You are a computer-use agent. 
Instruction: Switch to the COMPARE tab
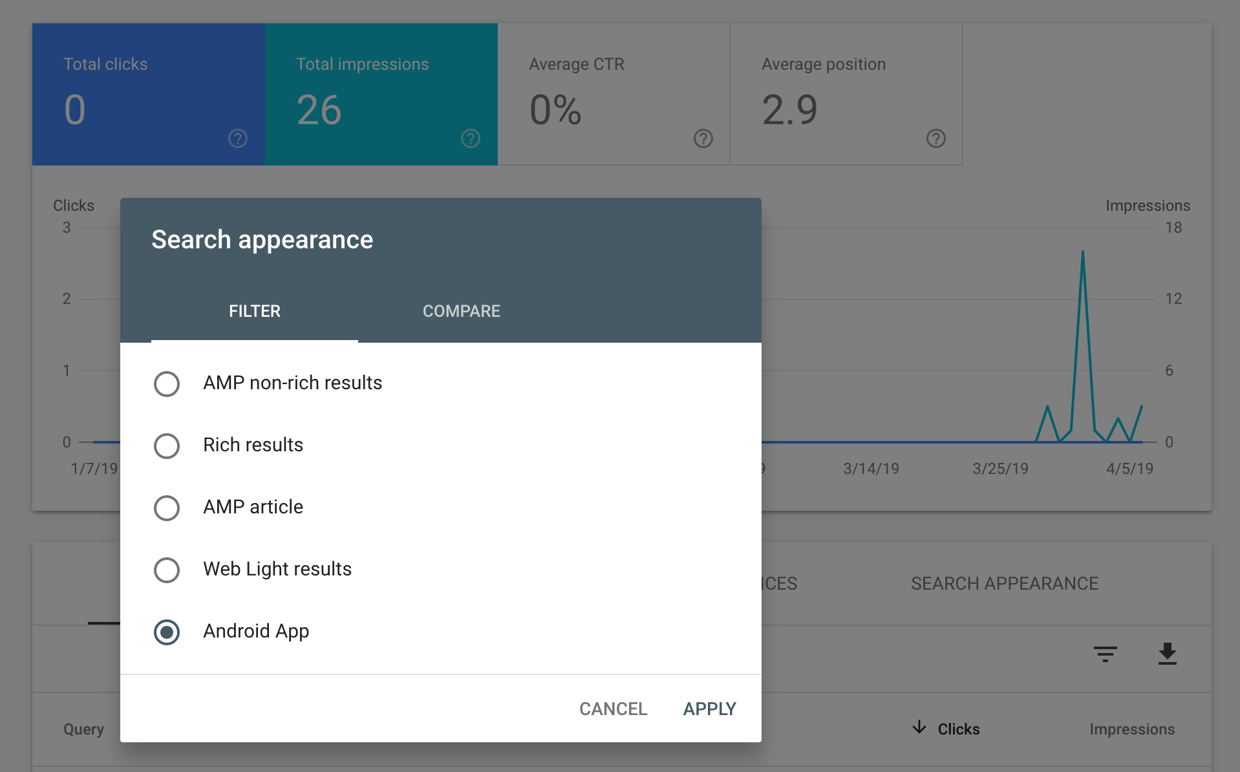pos(461,311)
